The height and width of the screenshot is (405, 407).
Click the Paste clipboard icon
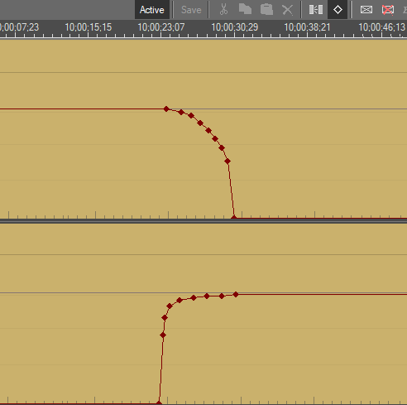pyautogui.click(x=266, y=9)
